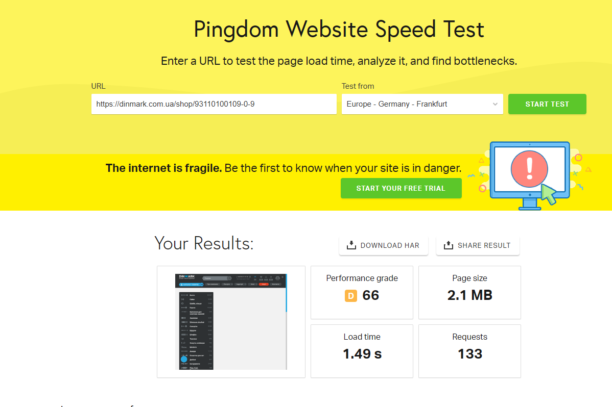Screen dimensions: 612x407
Task: Select the Performance grade 66 card
Action: coord(362,292)
